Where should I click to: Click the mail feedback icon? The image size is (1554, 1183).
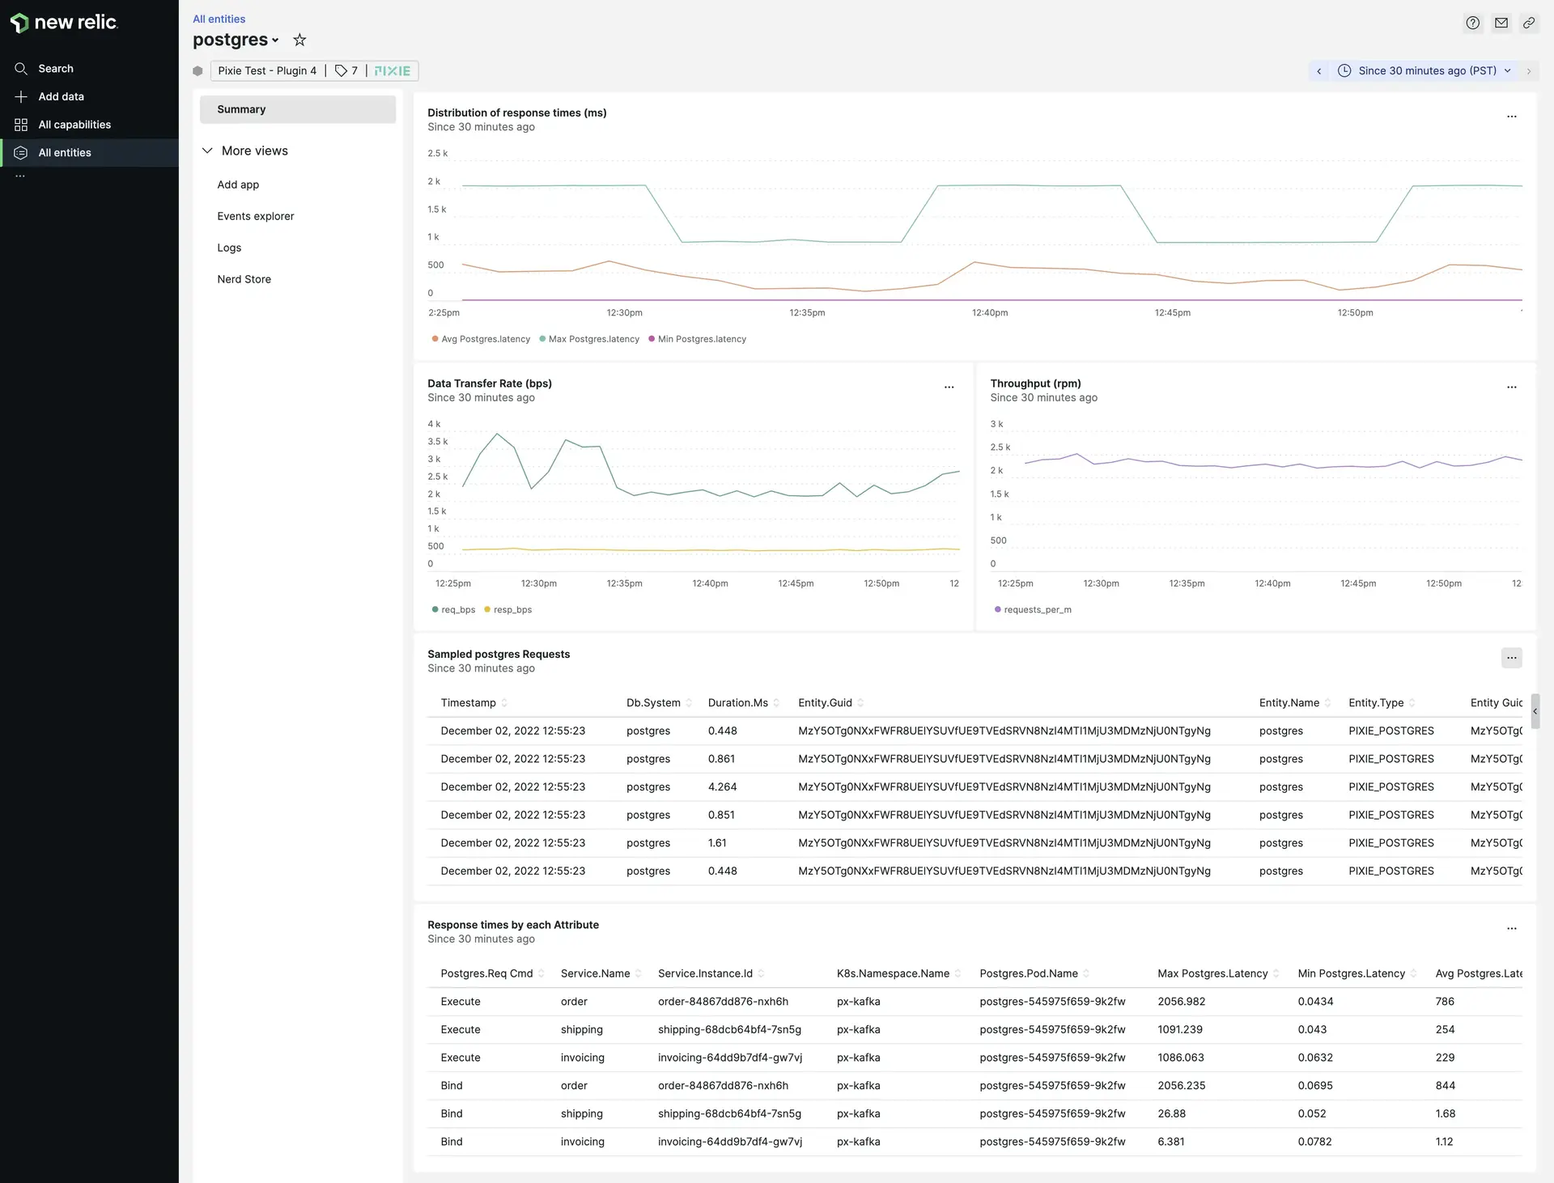[1501, 23]
